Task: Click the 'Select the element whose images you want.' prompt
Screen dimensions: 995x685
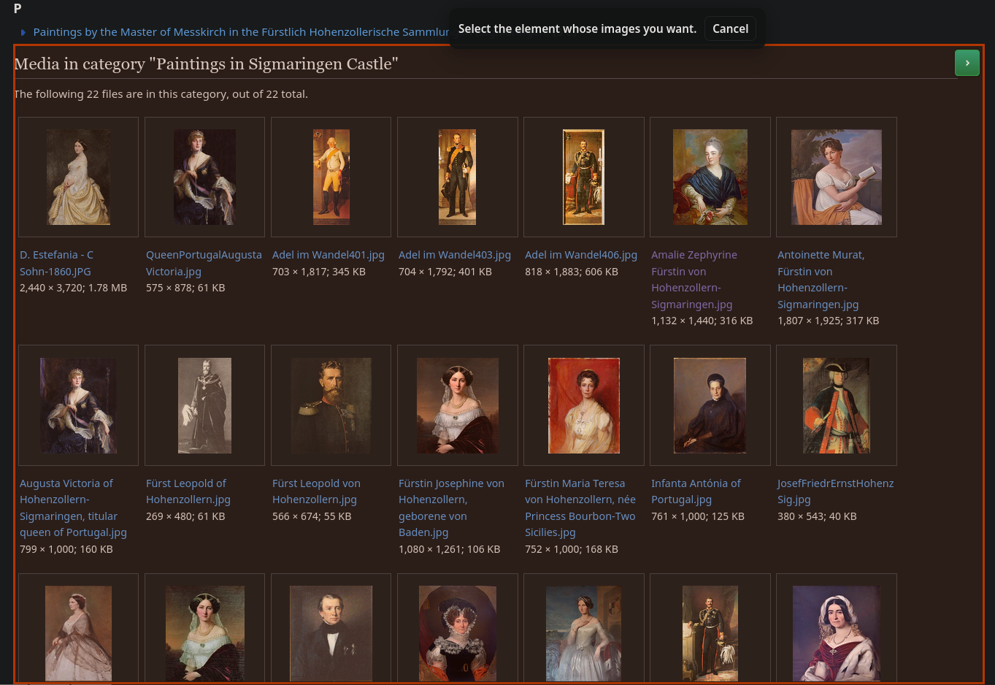Action: (x=577, y=29)
